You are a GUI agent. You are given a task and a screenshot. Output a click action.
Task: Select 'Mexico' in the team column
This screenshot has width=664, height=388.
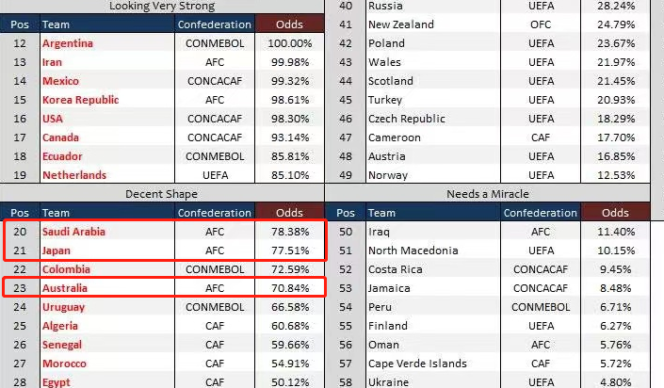60,81
